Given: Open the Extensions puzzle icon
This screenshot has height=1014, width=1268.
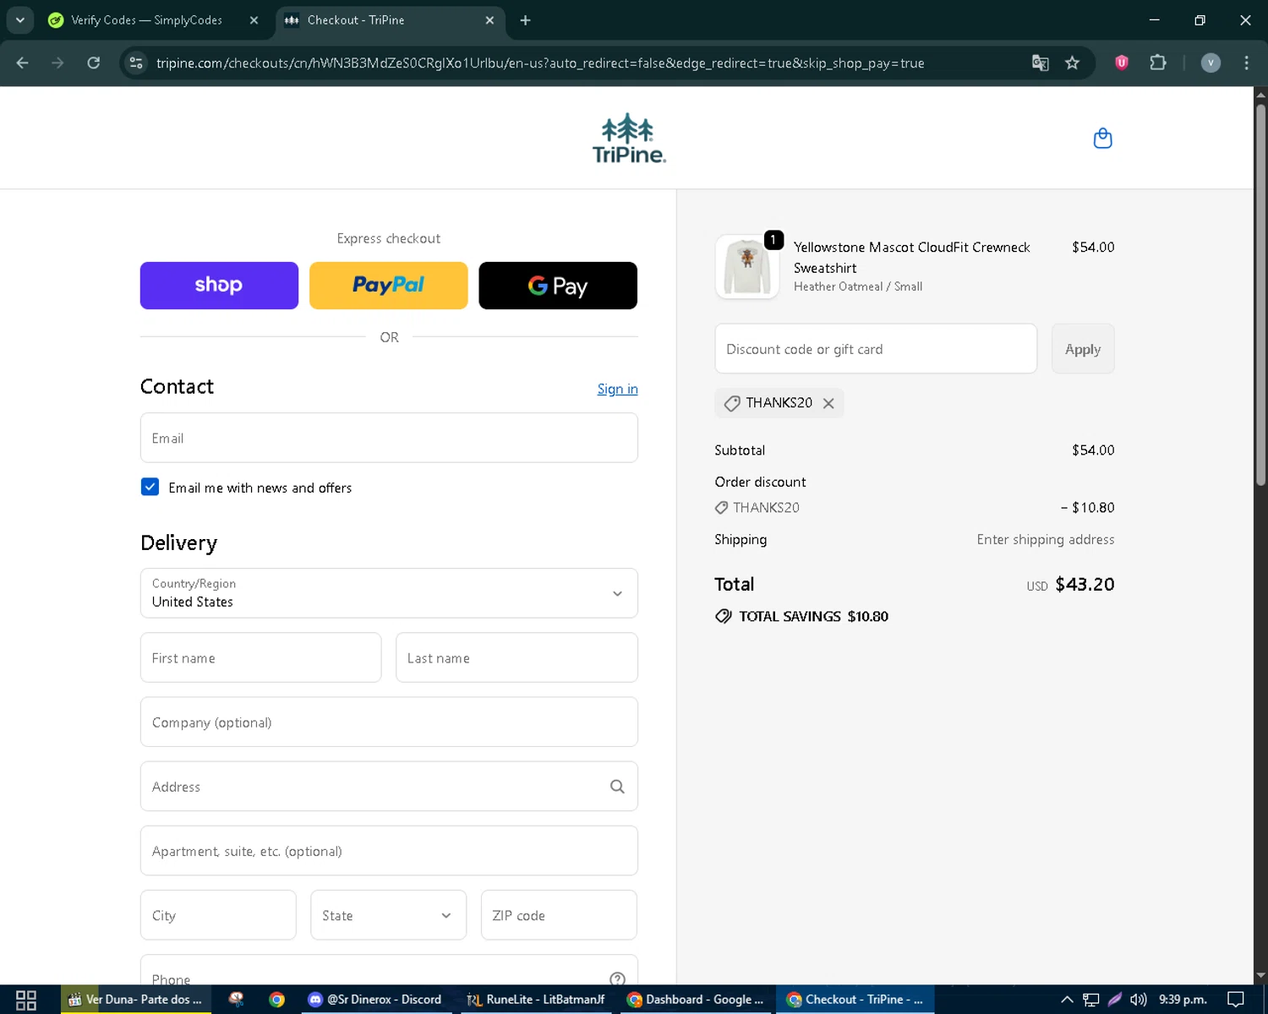Looking at the screenshot, I should tap(1158, 63).
